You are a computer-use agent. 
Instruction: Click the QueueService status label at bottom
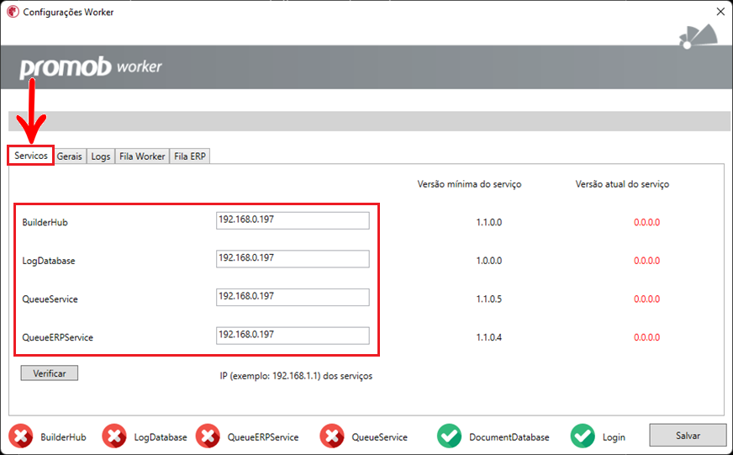pyautogui.click(x=380, y=437)
